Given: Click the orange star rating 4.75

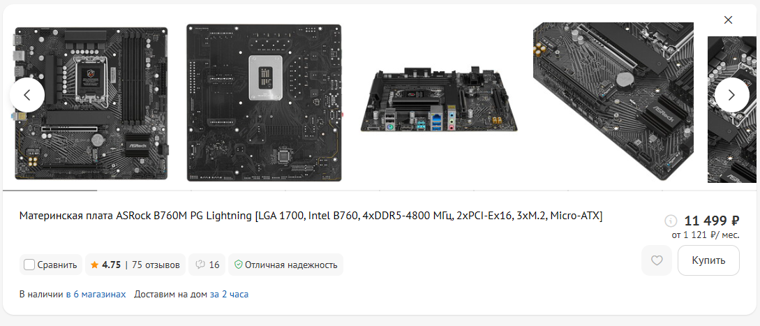Looking at the screenshot, I should (105, 265).
